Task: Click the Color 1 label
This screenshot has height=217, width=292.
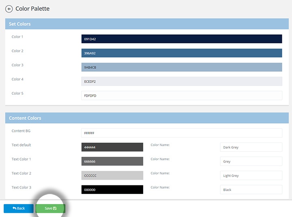Action: 17,36
